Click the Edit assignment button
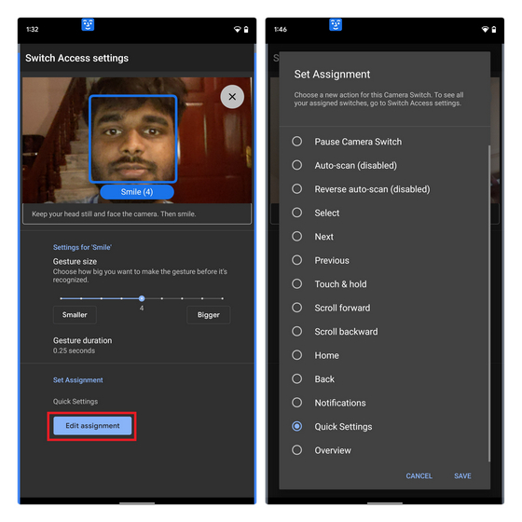Image resolution: width=522 pixels, height=522 pixels. click(x=92, y=426)
